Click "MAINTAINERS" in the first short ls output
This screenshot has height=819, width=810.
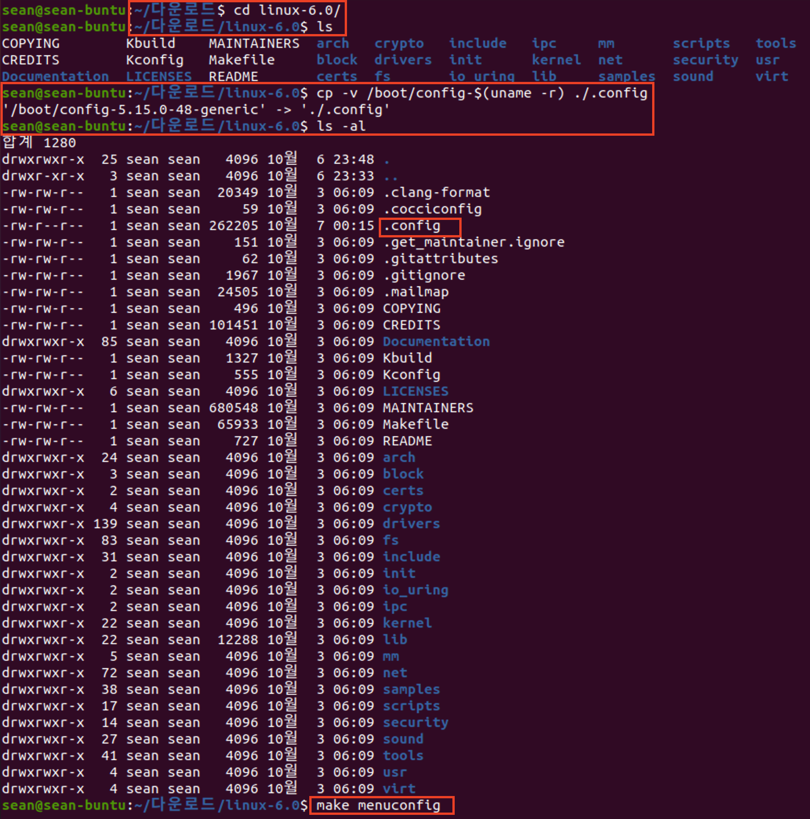(254, 44)
